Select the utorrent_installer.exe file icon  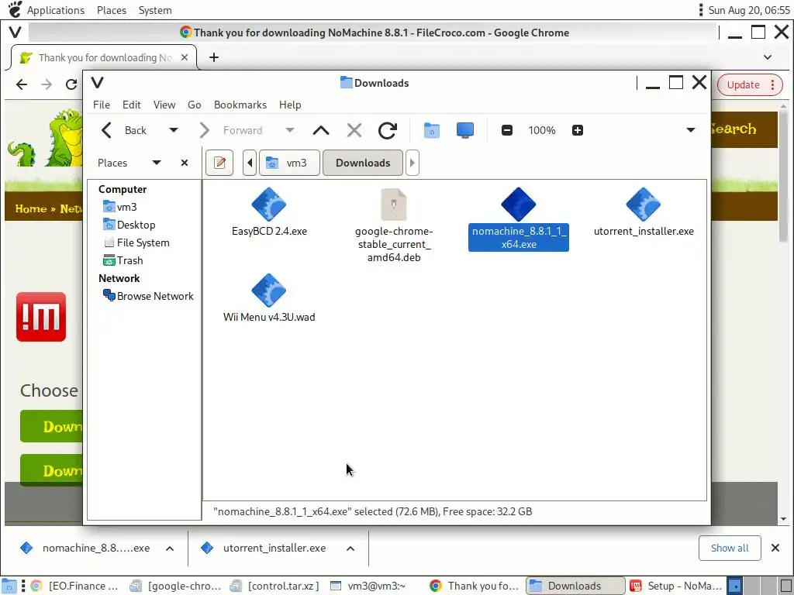tap(643, 205)
